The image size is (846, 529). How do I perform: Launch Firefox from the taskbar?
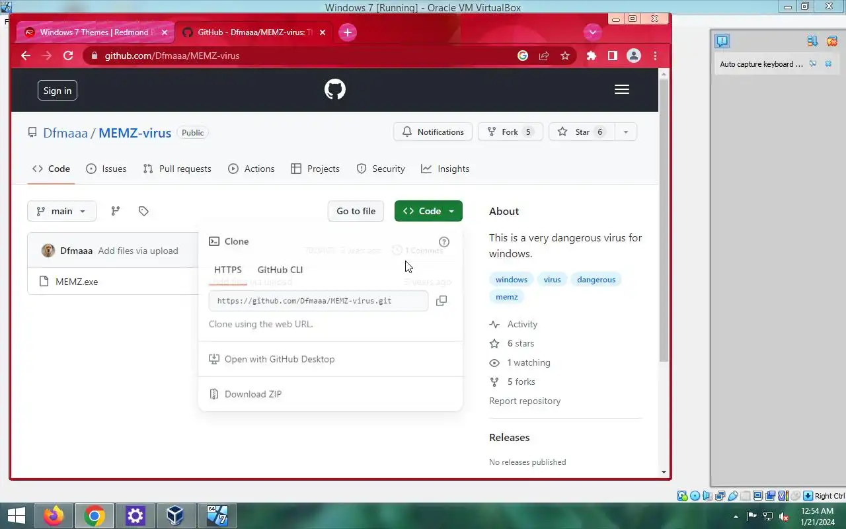54,516
